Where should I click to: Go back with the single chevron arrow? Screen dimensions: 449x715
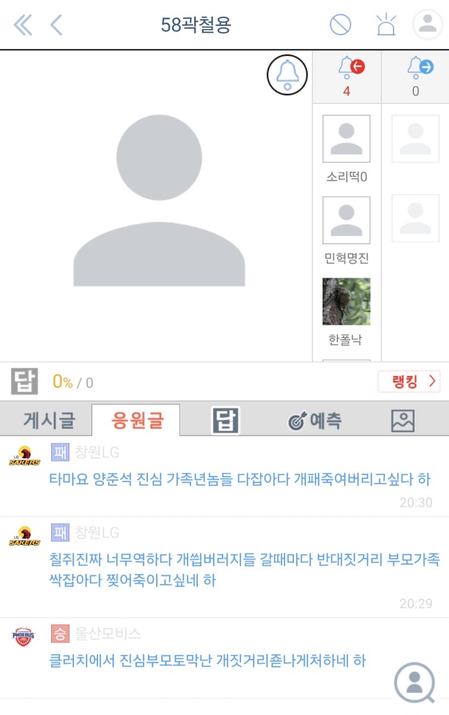pos(56,26)
